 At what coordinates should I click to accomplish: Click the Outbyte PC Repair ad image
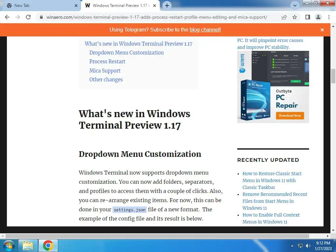[273, 87]
